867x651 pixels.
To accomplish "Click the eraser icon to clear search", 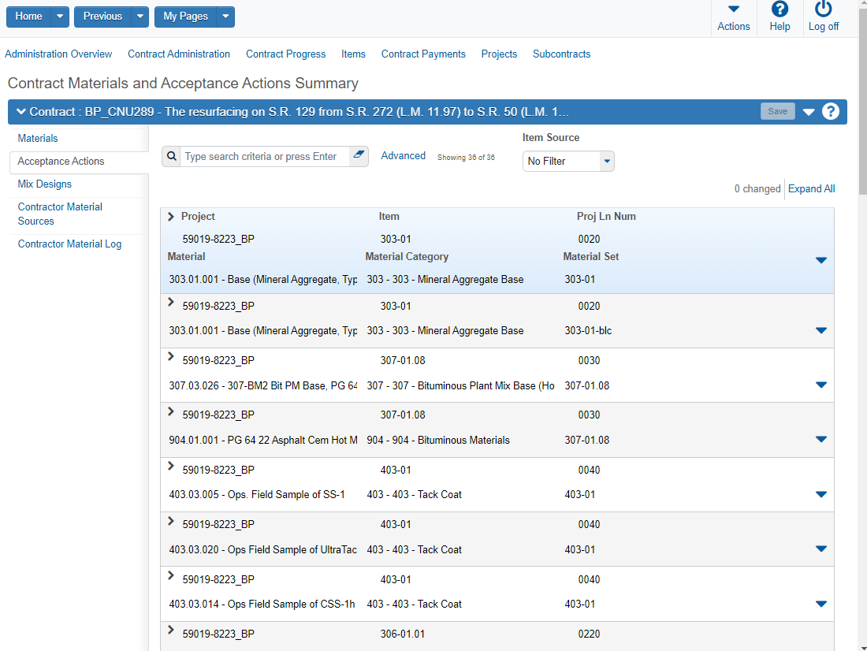I will pos(359,155).
